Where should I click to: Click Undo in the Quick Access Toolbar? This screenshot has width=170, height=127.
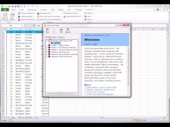[28, 6]
